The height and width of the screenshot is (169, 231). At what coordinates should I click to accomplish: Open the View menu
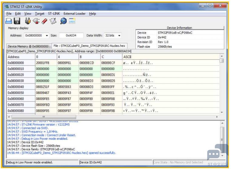[x=28, y=14]
